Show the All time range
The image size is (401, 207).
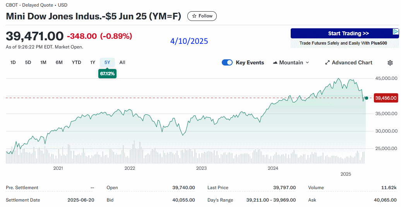(122, 62)
